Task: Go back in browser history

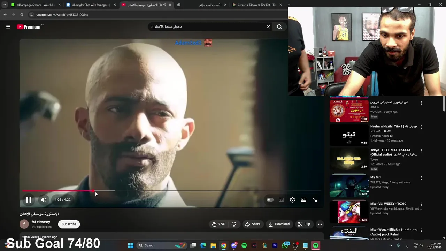Action: pos(5,15)
